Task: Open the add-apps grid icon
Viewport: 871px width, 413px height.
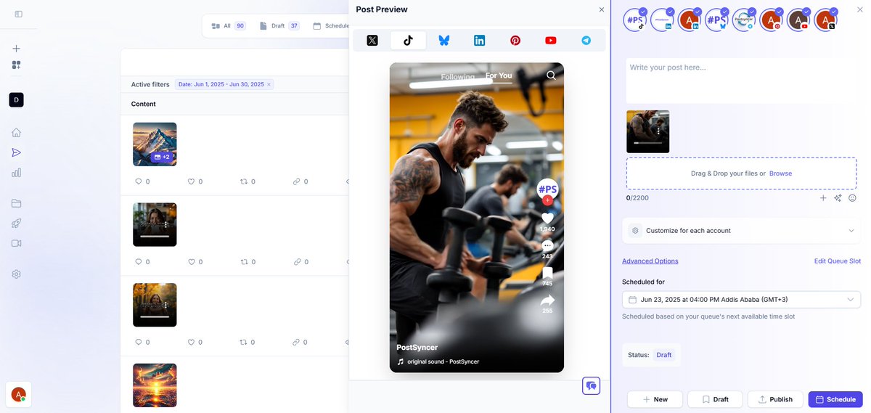Action: point(16,65)
